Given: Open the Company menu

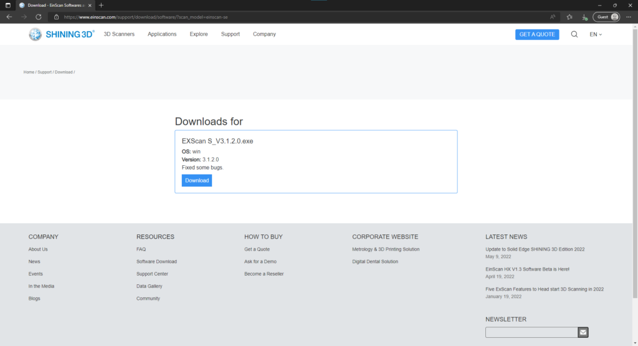Looking at the screenshot, I should [264, 34].
